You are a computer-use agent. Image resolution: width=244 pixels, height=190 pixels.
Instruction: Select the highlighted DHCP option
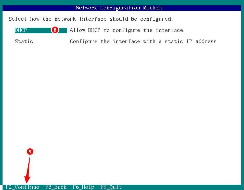click(x=21, y=30)
